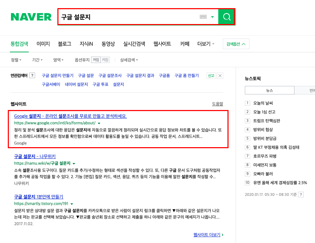The height and width of the screenshot is (243, 315).
Task: Collapse the 검색옵션 panel button
Action: point(236,44)
